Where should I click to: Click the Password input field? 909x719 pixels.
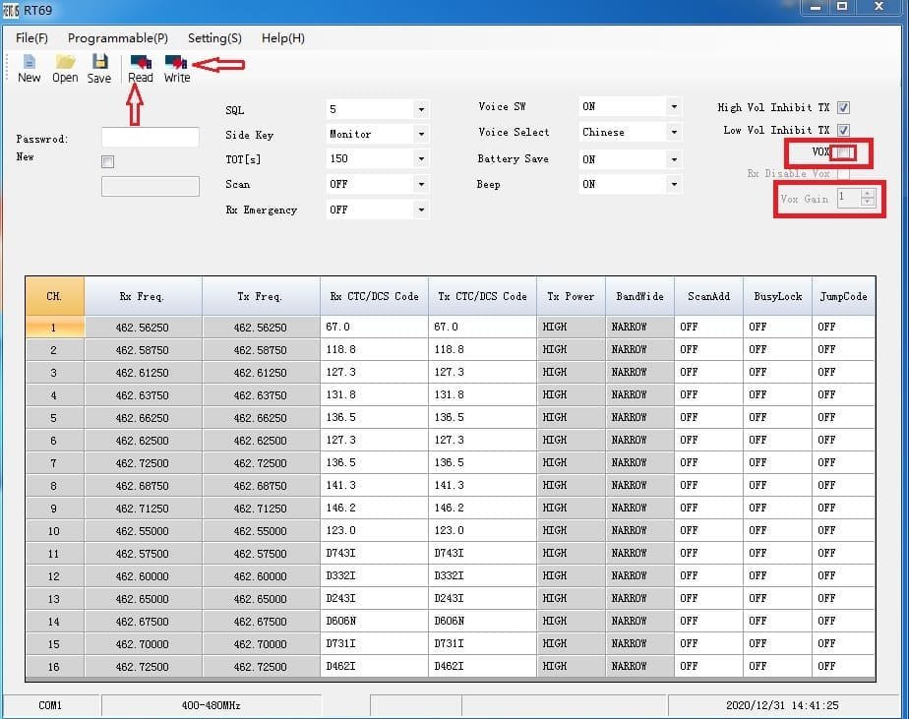pyautogui.click(x=150, y=138)
